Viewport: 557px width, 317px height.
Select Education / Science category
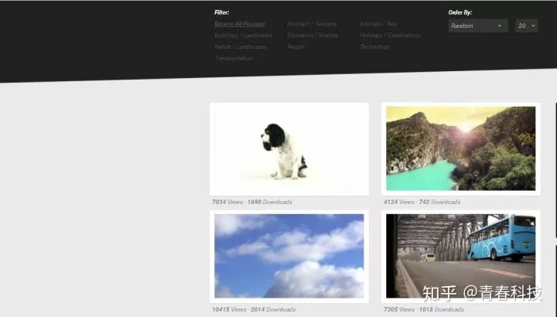pos(313,36)
